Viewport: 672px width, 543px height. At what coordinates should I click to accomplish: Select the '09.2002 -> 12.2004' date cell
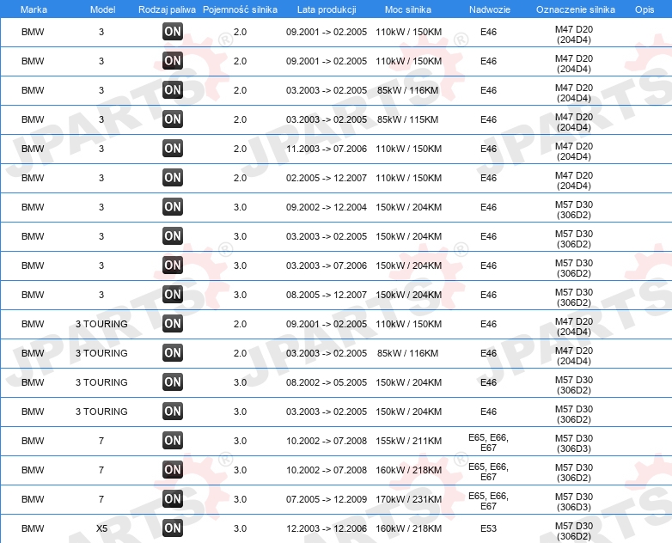tap(327, 207)
